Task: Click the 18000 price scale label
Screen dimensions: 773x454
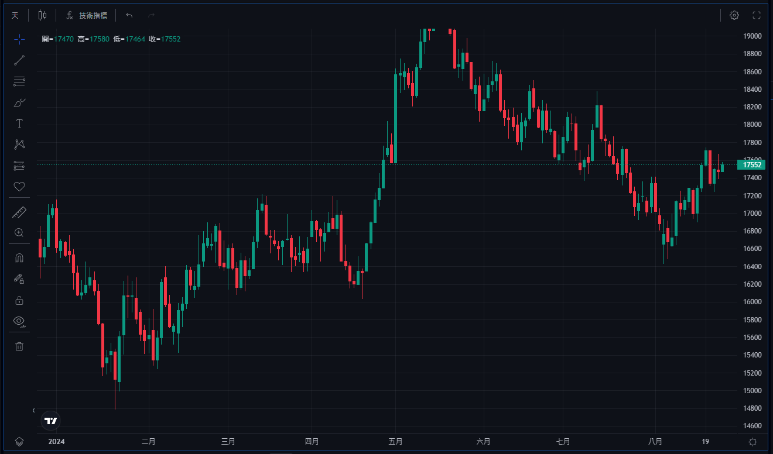Action: click(752, 125)
